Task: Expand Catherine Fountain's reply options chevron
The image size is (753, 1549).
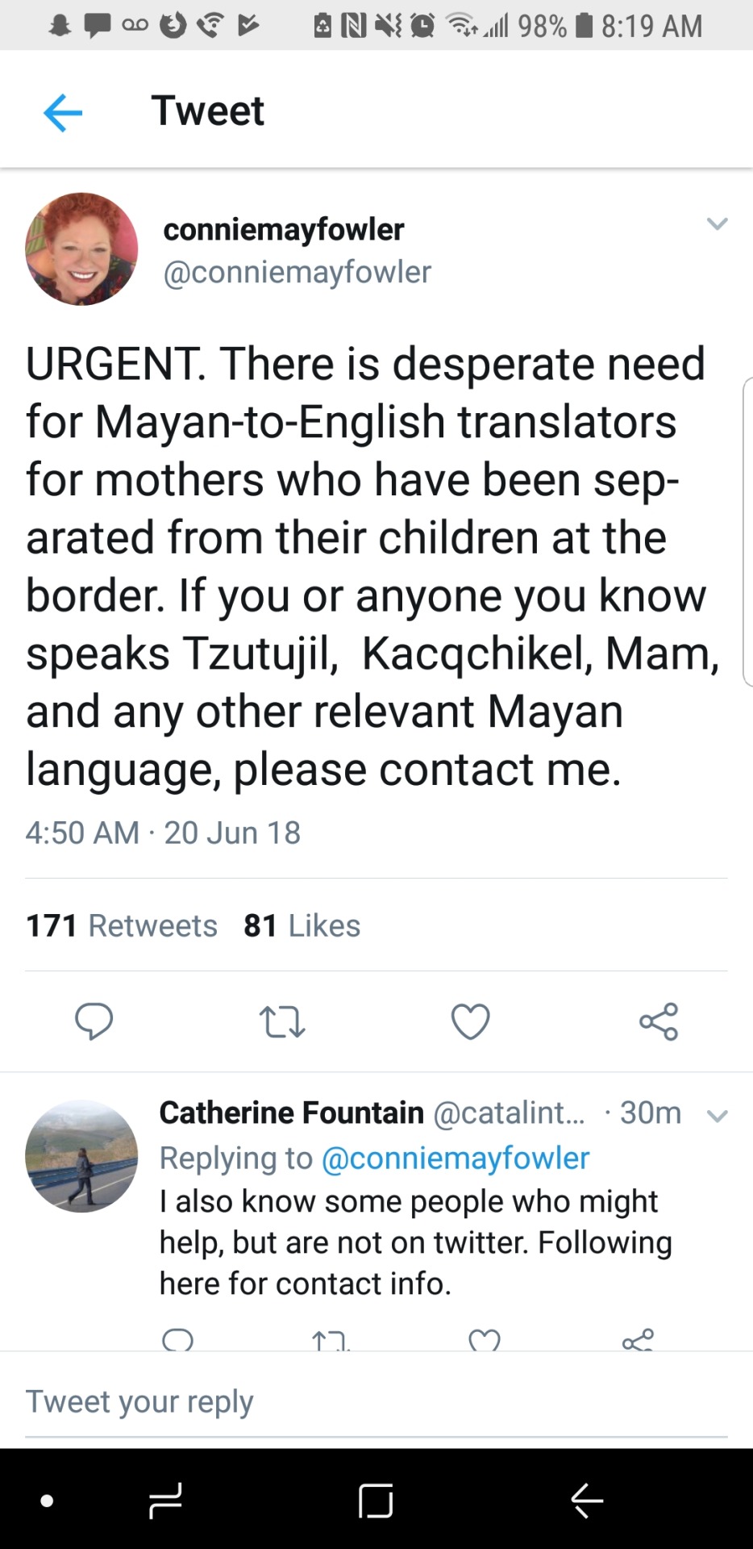Action: coord(717,1116)
